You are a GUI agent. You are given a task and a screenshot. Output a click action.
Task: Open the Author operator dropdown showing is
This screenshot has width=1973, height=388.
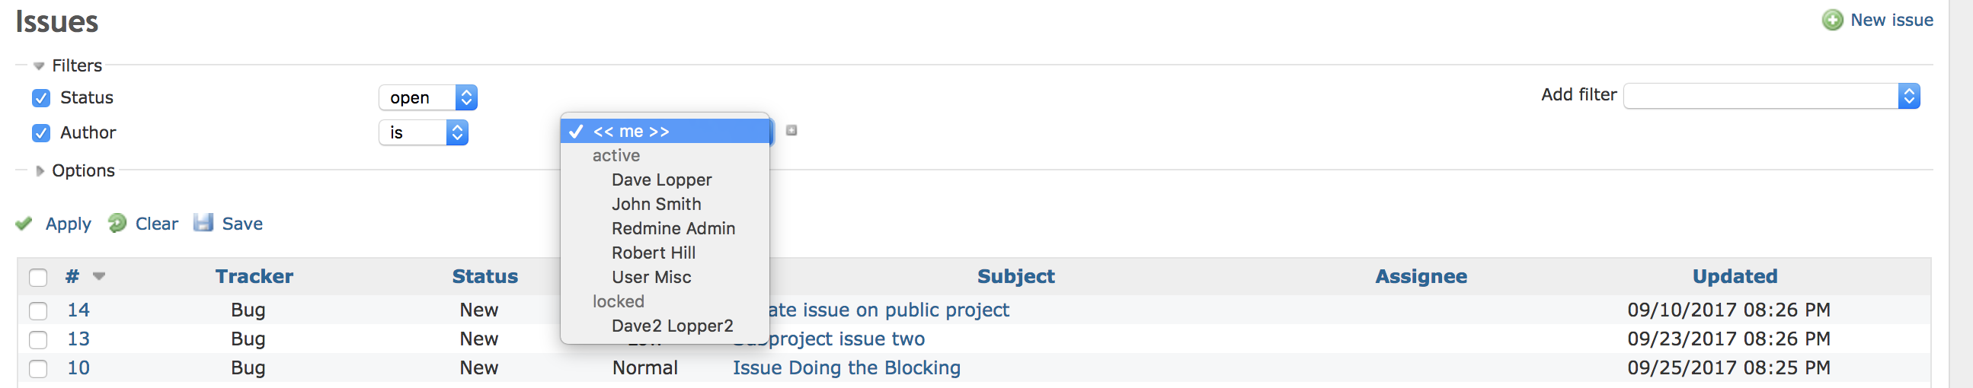click(x=423, y=133)
